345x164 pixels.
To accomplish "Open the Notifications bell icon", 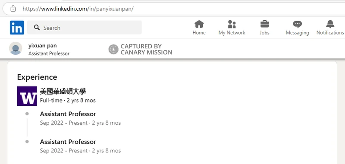I will [330, 24].
